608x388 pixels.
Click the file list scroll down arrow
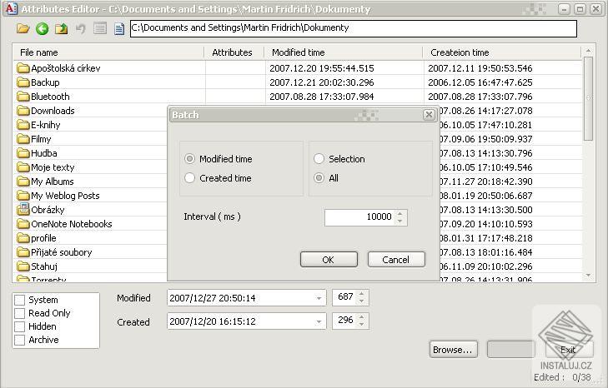(x=589, y=276)
